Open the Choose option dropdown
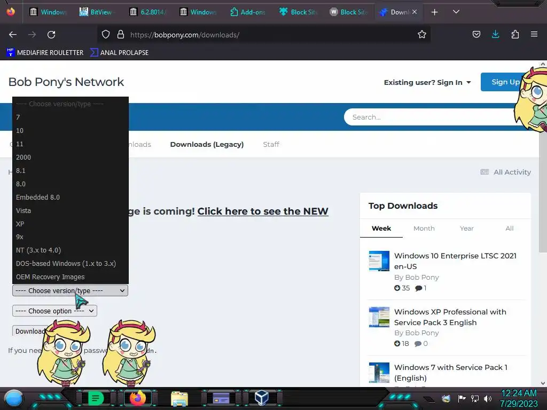 [x=54, y=311]
